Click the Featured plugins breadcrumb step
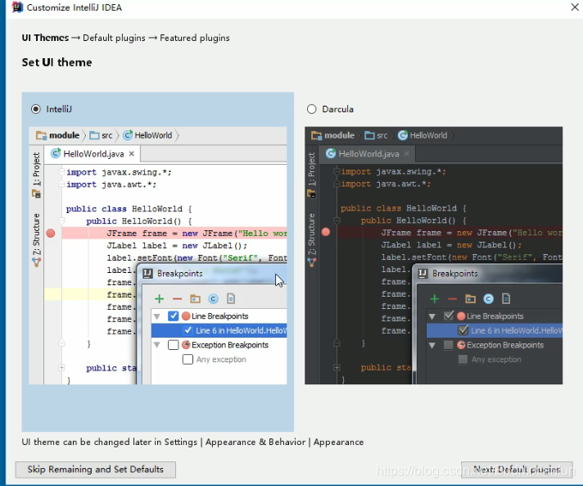The width and height of the screenshot is (583, 486). 194,38
